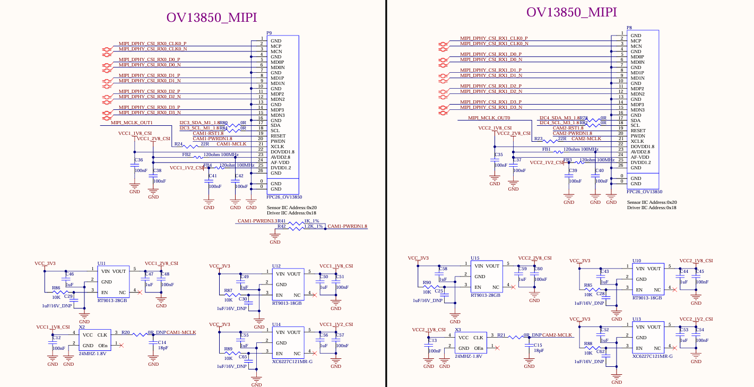Image resolution: width=754 pixels, height=387 pixels.
Task: Select the X2 24MHZ-1.8V oscillator block
Action: 94,340
